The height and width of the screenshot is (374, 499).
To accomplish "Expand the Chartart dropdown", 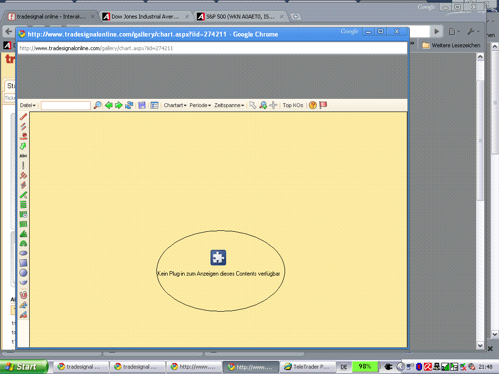I will coord(175,105).
